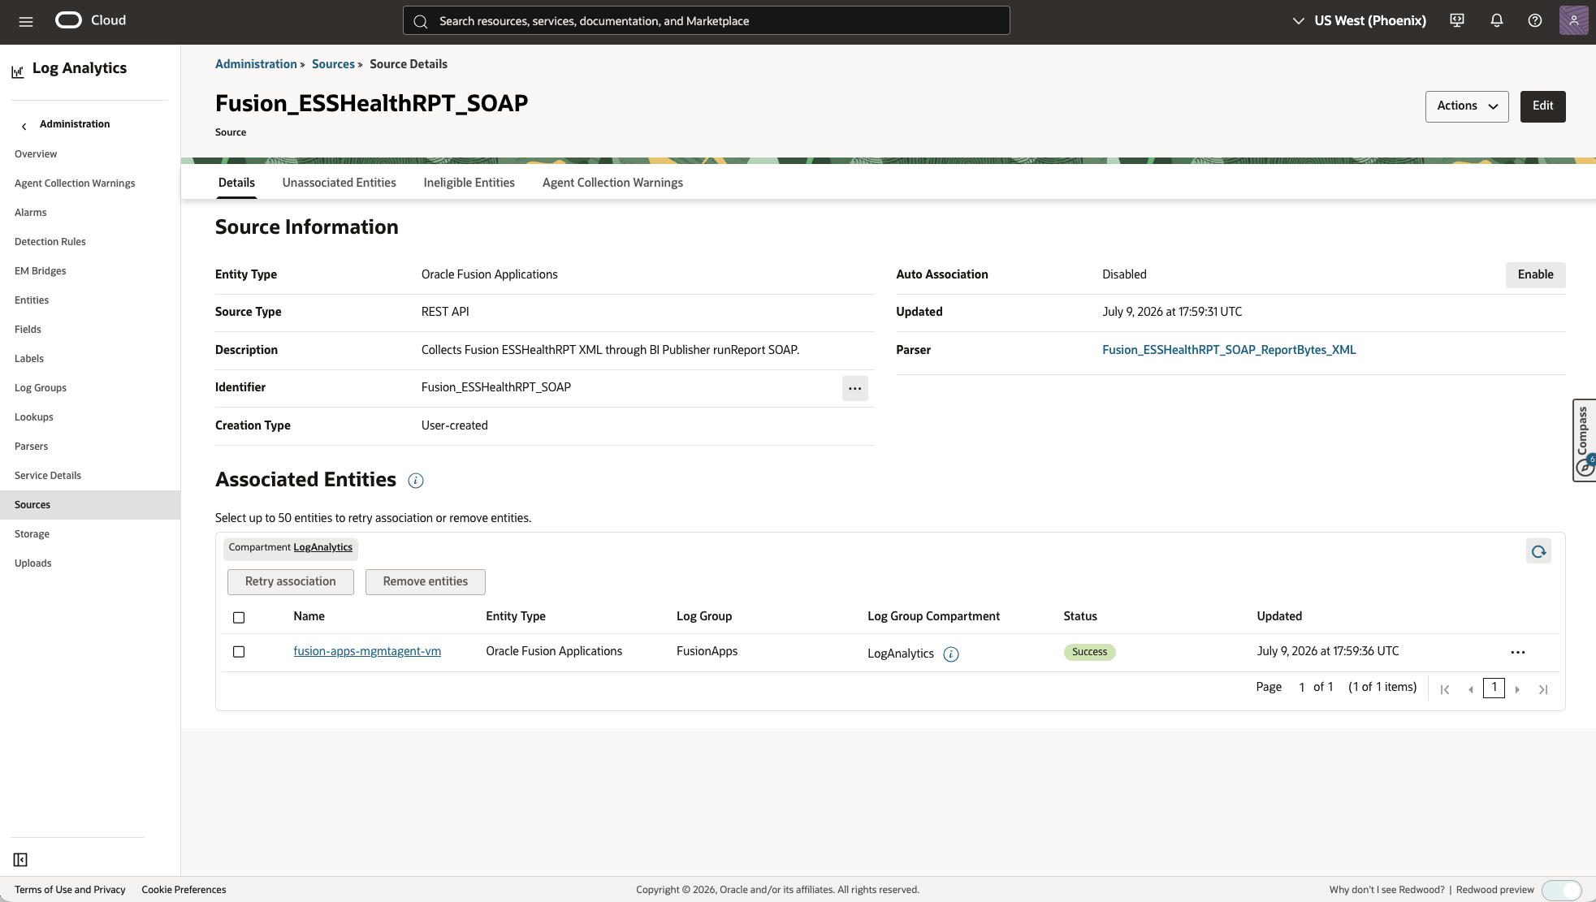
Task: Open Identifier row ellipsis menu
Action: point(855,389)
